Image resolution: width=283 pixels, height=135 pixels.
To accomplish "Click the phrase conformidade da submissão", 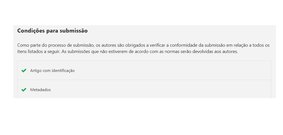I will coord(197,45).
